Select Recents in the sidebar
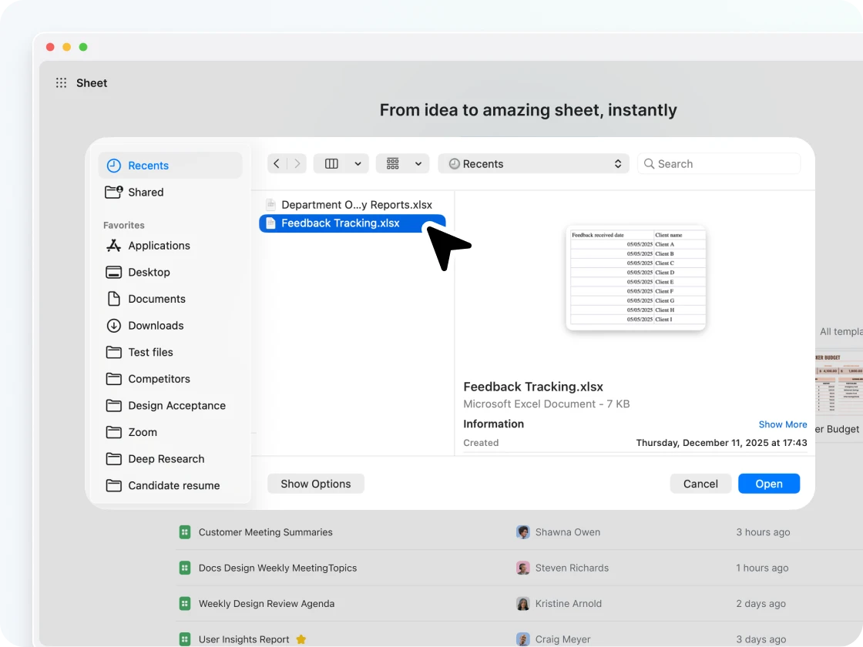This screenshot has height=647, width=863. click(x=148, y=166)
